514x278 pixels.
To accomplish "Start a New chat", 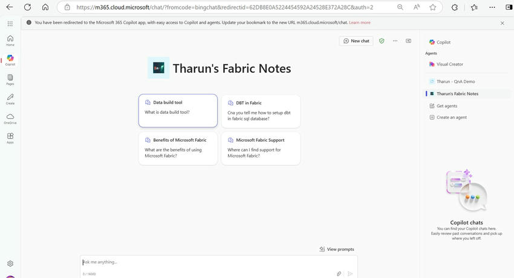I will coord(356,41).
